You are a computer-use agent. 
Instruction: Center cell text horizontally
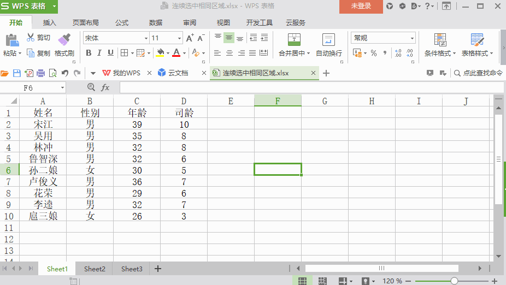pyautogui.click(x=229, y=53)
